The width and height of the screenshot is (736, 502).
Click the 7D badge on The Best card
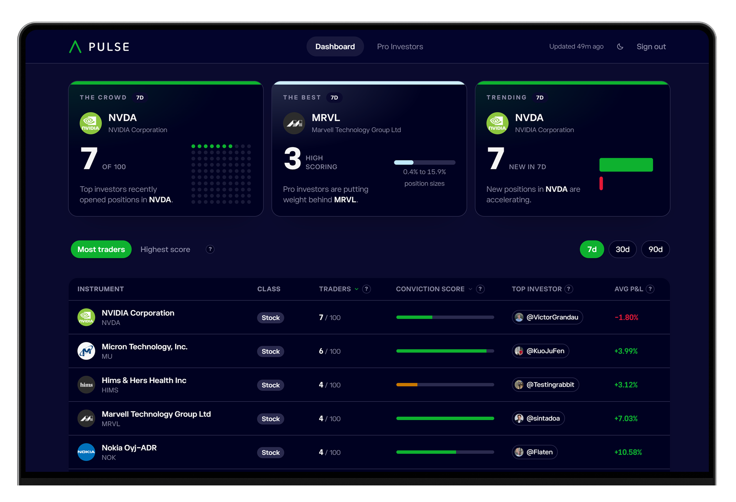pyautogui.click(x=334, y=97)
